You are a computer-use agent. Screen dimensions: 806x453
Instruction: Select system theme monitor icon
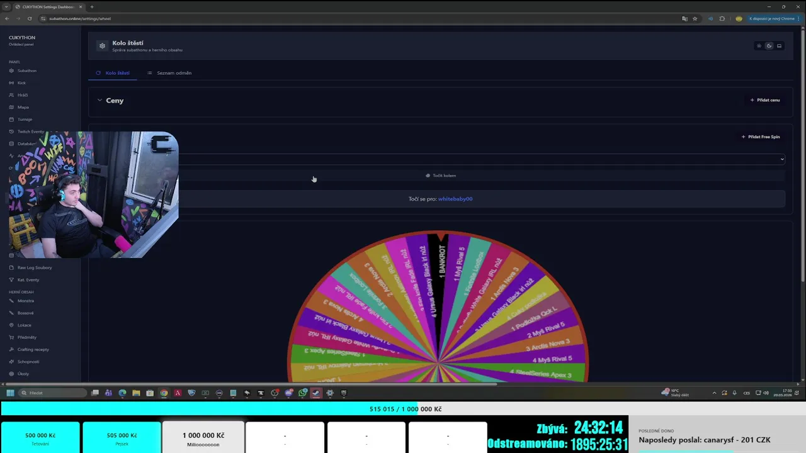click(x=779, y=46)
